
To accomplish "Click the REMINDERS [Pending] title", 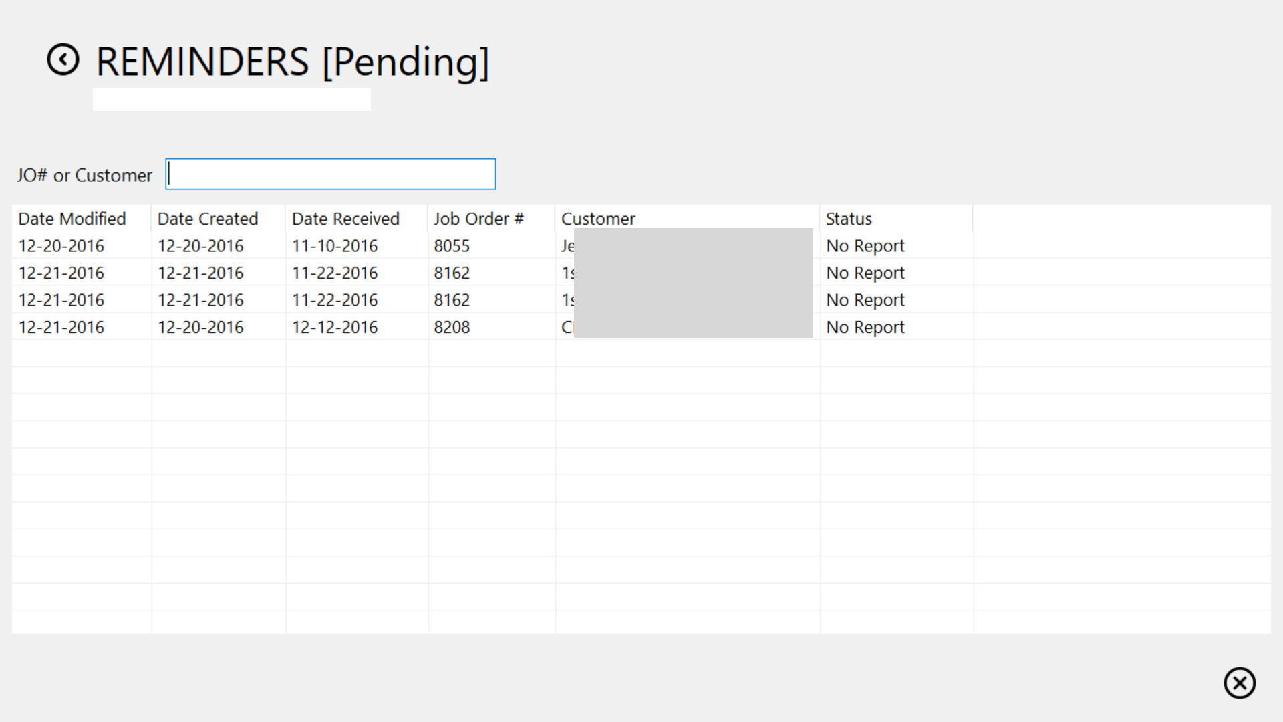I will click(293, 62).
